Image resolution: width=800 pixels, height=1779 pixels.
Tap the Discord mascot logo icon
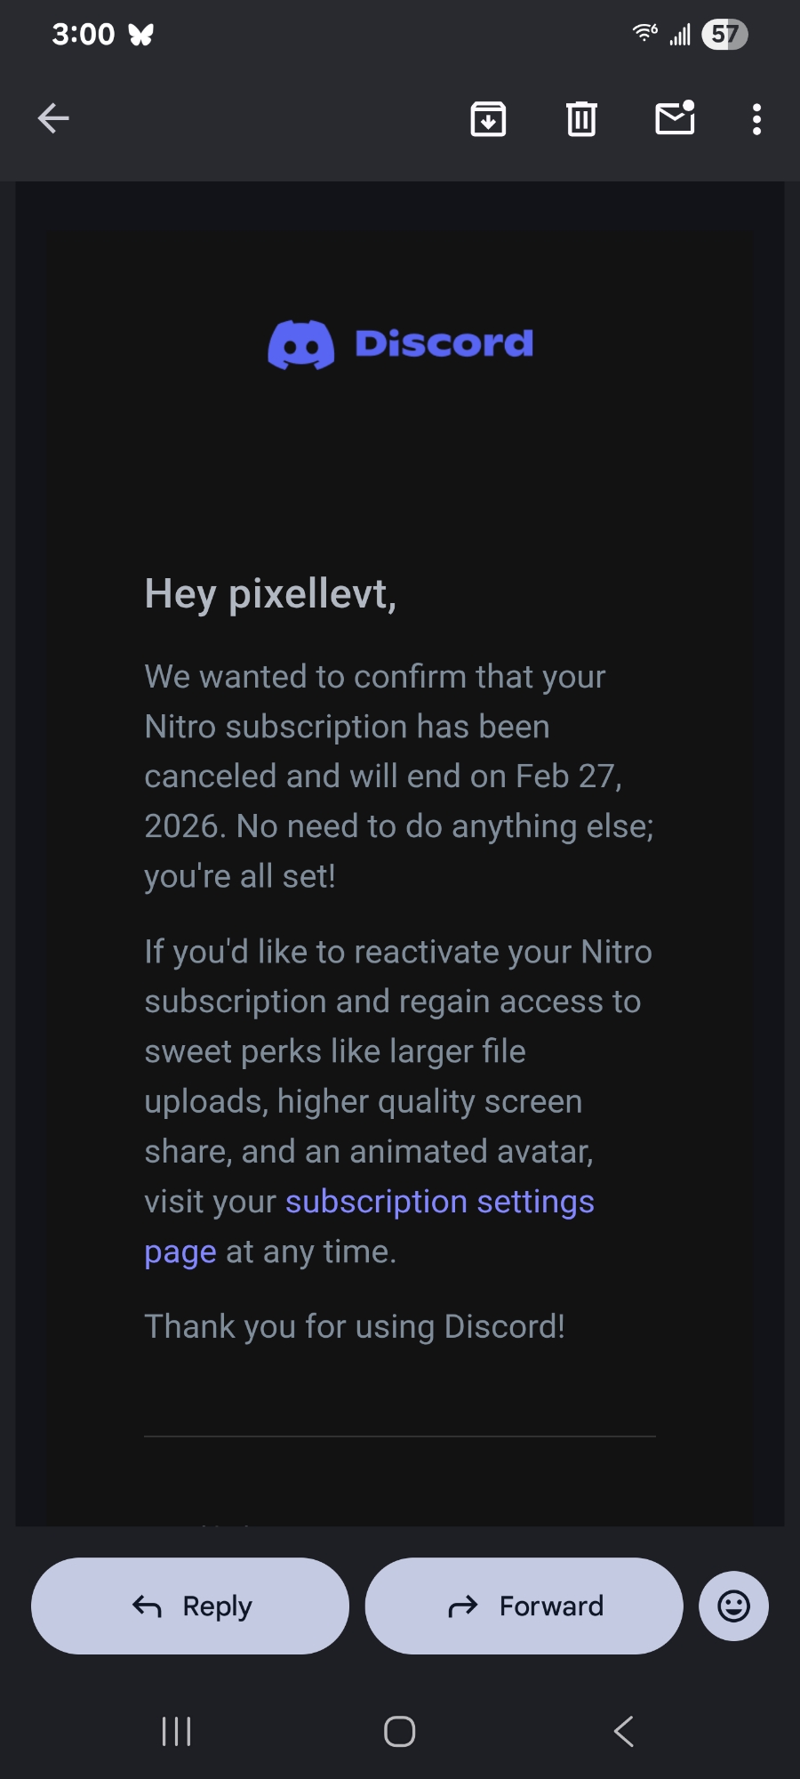tap(301, 345)
